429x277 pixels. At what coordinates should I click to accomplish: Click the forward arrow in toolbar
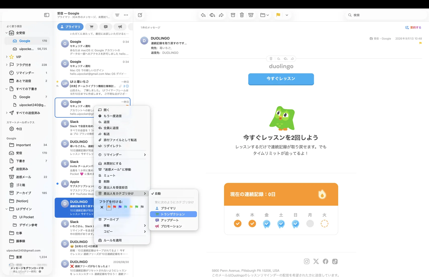221,15
